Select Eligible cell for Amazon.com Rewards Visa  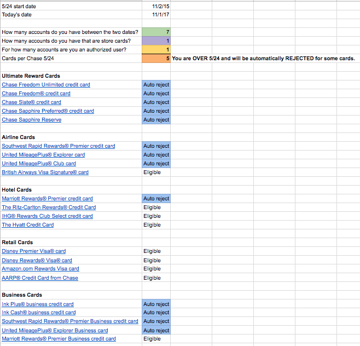156,269
